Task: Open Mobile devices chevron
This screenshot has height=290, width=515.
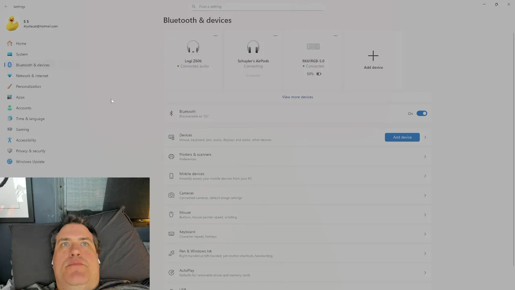Action: click(x=425, y=176)
